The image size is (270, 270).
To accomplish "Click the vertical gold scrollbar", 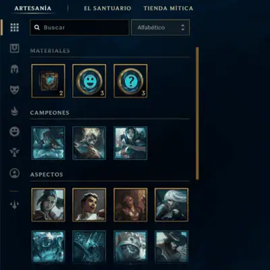I will coord(197,113).
